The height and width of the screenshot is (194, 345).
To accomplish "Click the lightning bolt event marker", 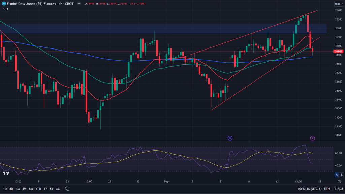I will point(312,138).
